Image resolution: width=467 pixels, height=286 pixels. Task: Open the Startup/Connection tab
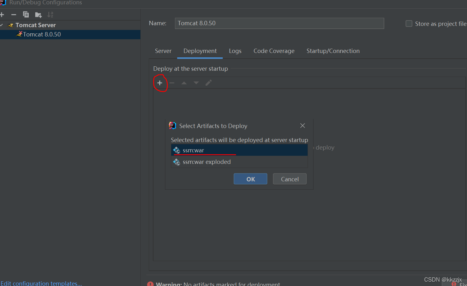(333, 51)
